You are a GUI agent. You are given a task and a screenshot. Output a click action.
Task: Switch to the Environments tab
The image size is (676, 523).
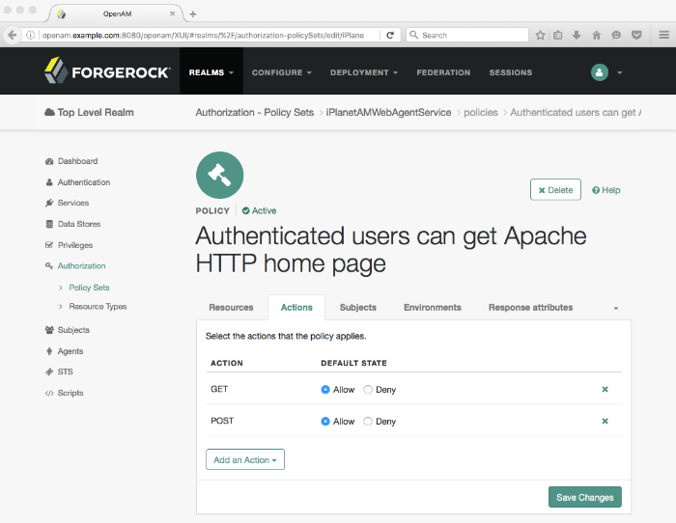pyautogui.click(x=433, y=307)
